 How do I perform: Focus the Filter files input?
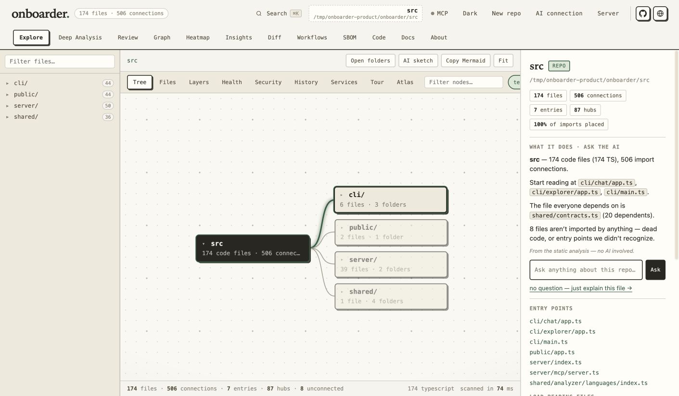60,62
